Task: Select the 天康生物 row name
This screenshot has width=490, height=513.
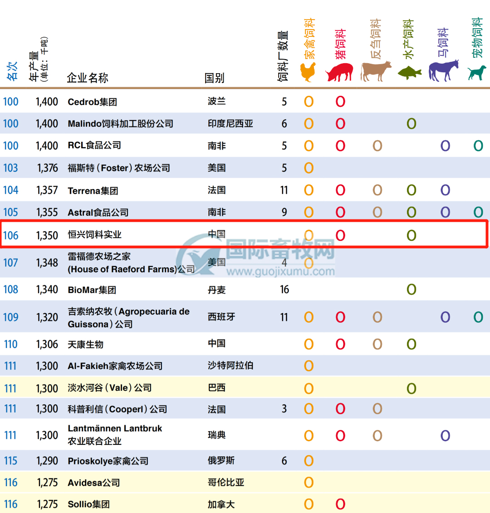Action: [86, 344]
